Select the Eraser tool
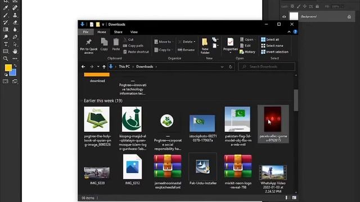The width and height of the screenshot is (360, 202). click(x=15, y=22)
